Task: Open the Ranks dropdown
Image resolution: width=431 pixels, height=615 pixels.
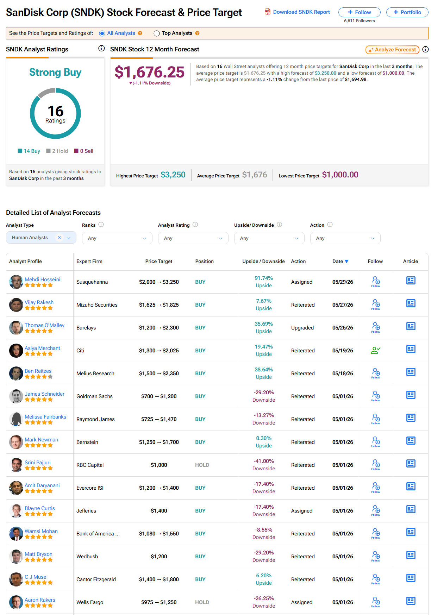Action: 117,238
